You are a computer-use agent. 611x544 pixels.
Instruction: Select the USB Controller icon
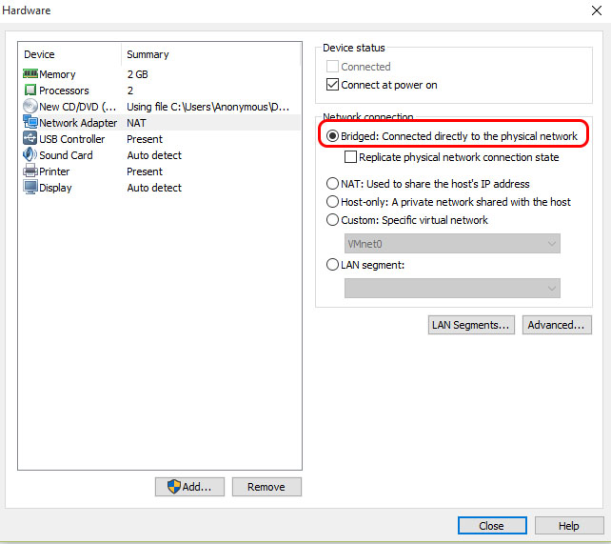[x=30, y=139]
